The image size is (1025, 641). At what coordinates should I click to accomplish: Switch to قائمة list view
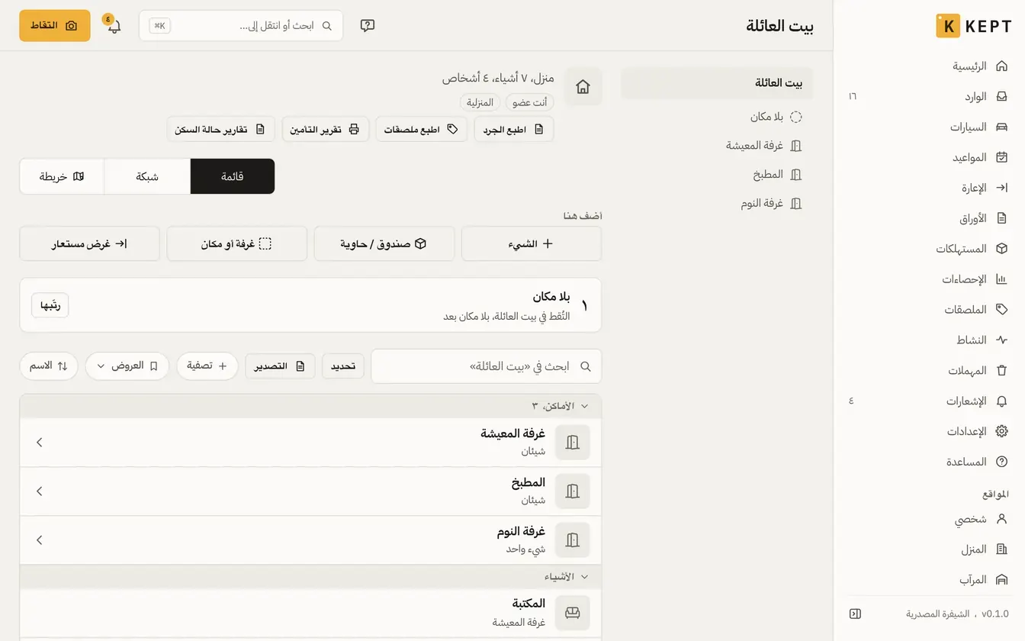coord(233,176)
